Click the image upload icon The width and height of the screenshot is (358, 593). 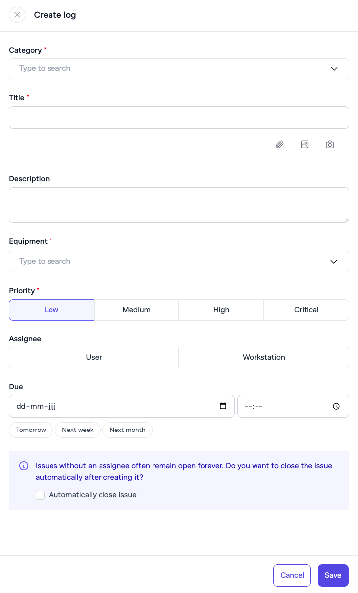point(305,145)
